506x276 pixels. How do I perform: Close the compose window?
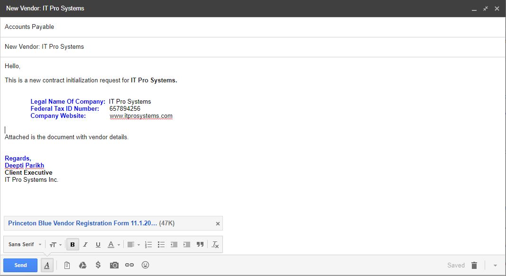(x=497, y=9)
